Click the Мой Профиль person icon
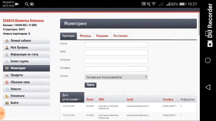The height and width of the screenshot is (121, 216). (7, 48)
